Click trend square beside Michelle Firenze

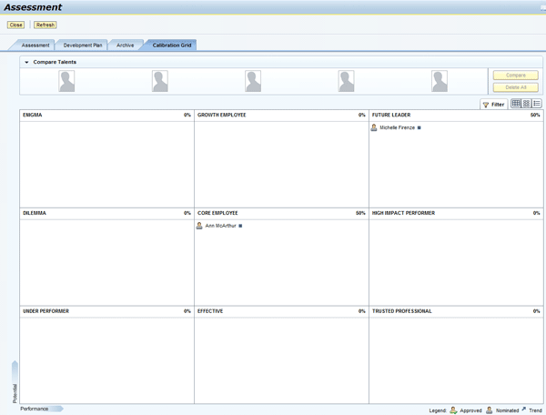(419, 128)
